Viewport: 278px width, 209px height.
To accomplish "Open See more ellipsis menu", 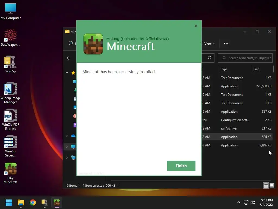I will pos(226,44).
